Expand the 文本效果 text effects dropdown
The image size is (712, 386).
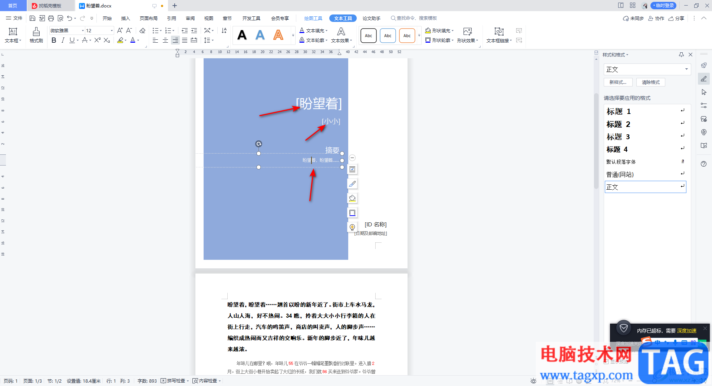click(x=351, y=40)
